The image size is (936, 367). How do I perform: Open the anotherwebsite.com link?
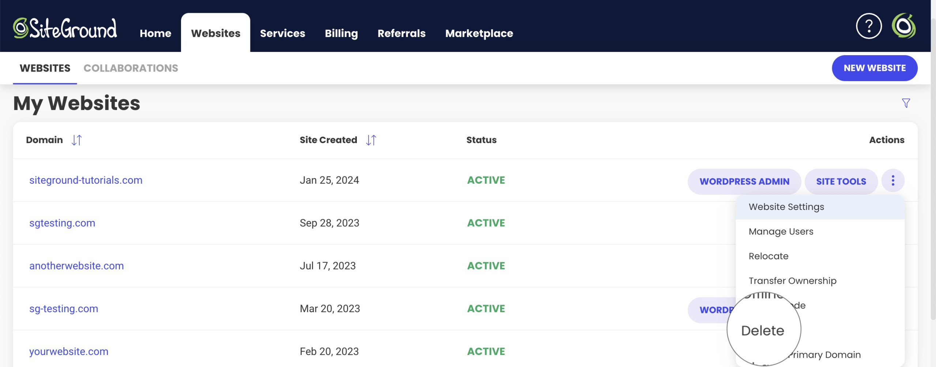pyautogui.click(x=76, y=265)
